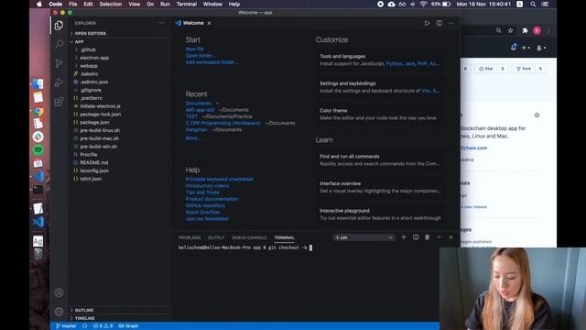This screenshot has width=586, height=330.
Task: Open the zsh terminal selector dropdown
Action: coord(364,237)
